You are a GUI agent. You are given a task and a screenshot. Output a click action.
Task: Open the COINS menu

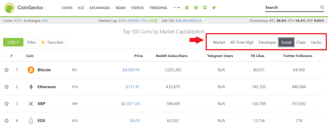(67, 8)
